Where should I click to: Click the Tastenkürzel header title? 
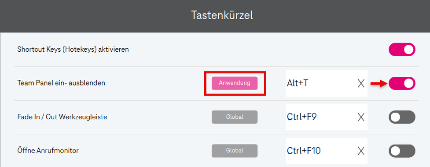[x=222, y=15]
